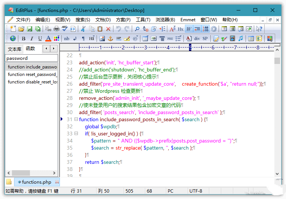Screen dimensions: 286x199
Task: Switch to the 文本库 sidebar tab
Action: click(x=15, y=49)
